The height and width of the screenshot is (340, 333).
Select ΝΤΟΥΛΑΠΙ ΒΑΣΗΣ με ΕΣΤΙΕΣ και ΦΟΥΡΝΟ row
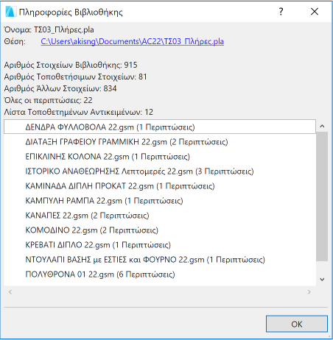click(160, 260)
